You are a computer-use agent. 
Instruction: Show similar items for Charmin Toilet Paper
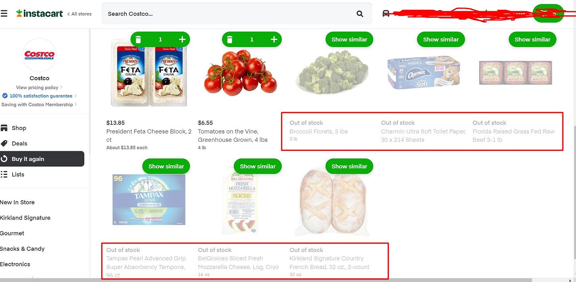pyautogui.click(x=441, y=39)
